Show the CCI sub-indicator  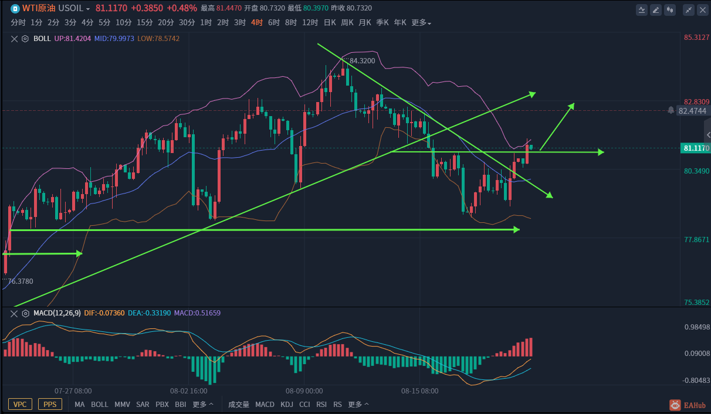point(304,405)
